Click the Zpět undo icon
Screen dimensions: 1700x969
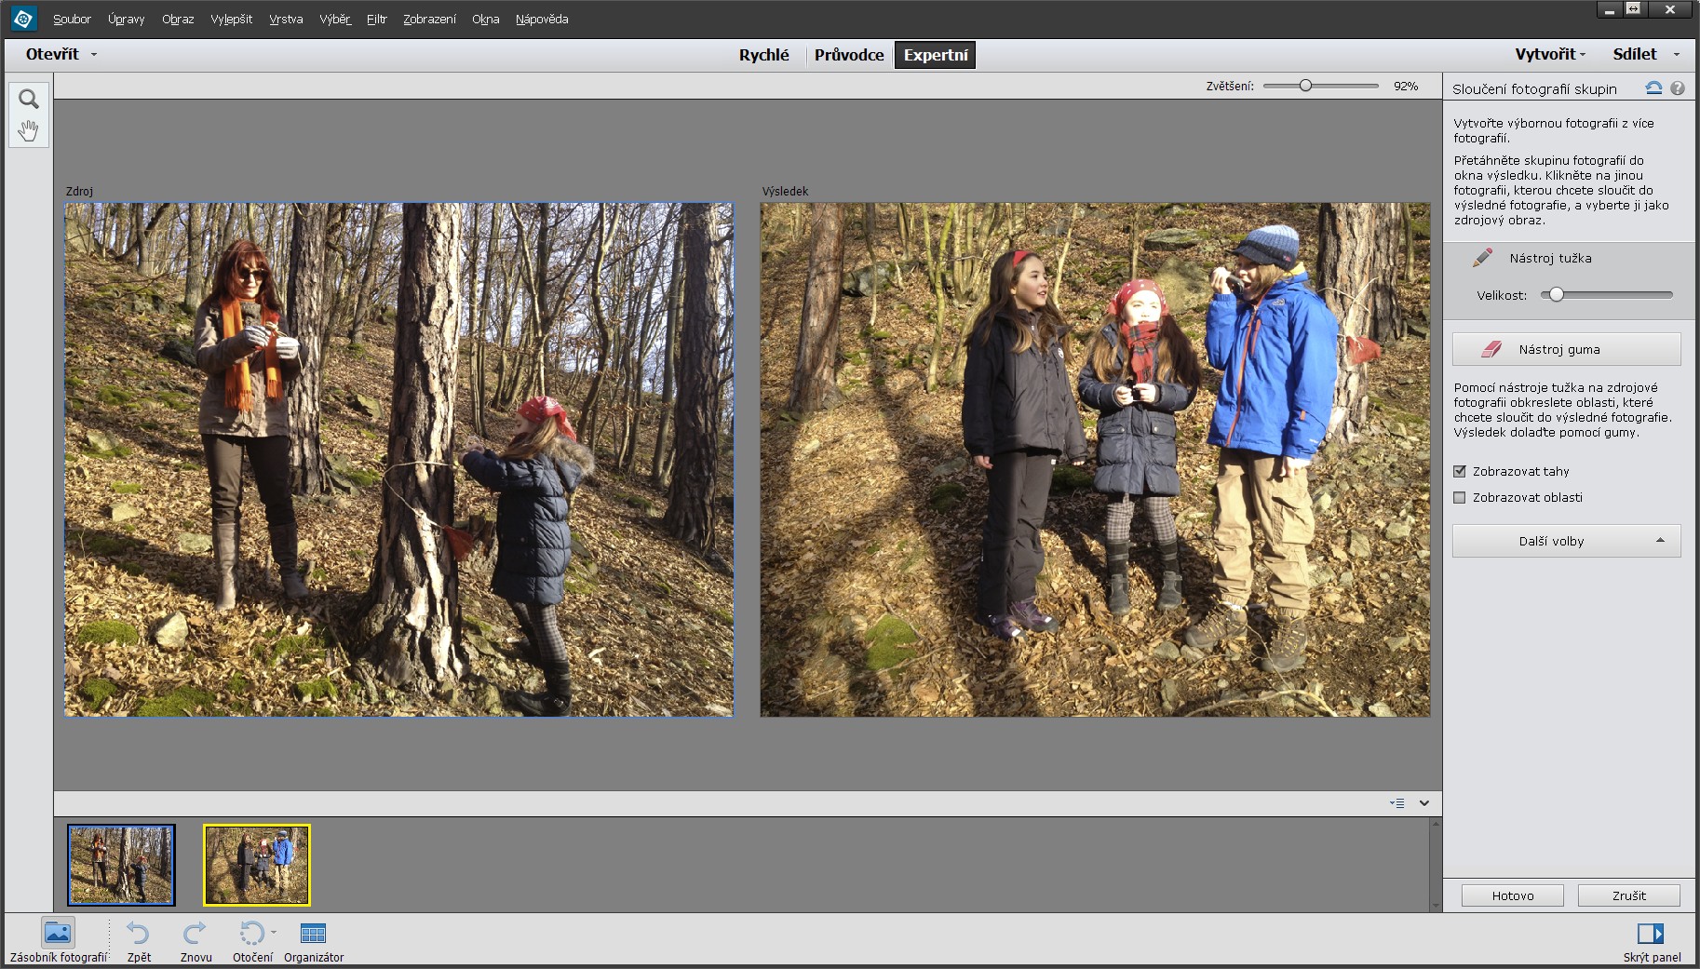138,933
